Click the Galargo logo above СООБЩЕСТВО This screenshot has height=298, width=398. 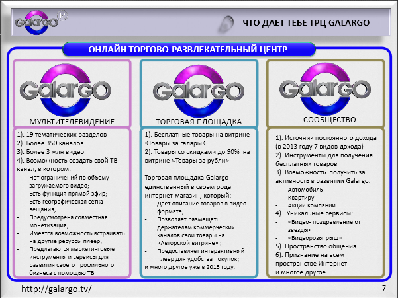[x=325, y=89]
